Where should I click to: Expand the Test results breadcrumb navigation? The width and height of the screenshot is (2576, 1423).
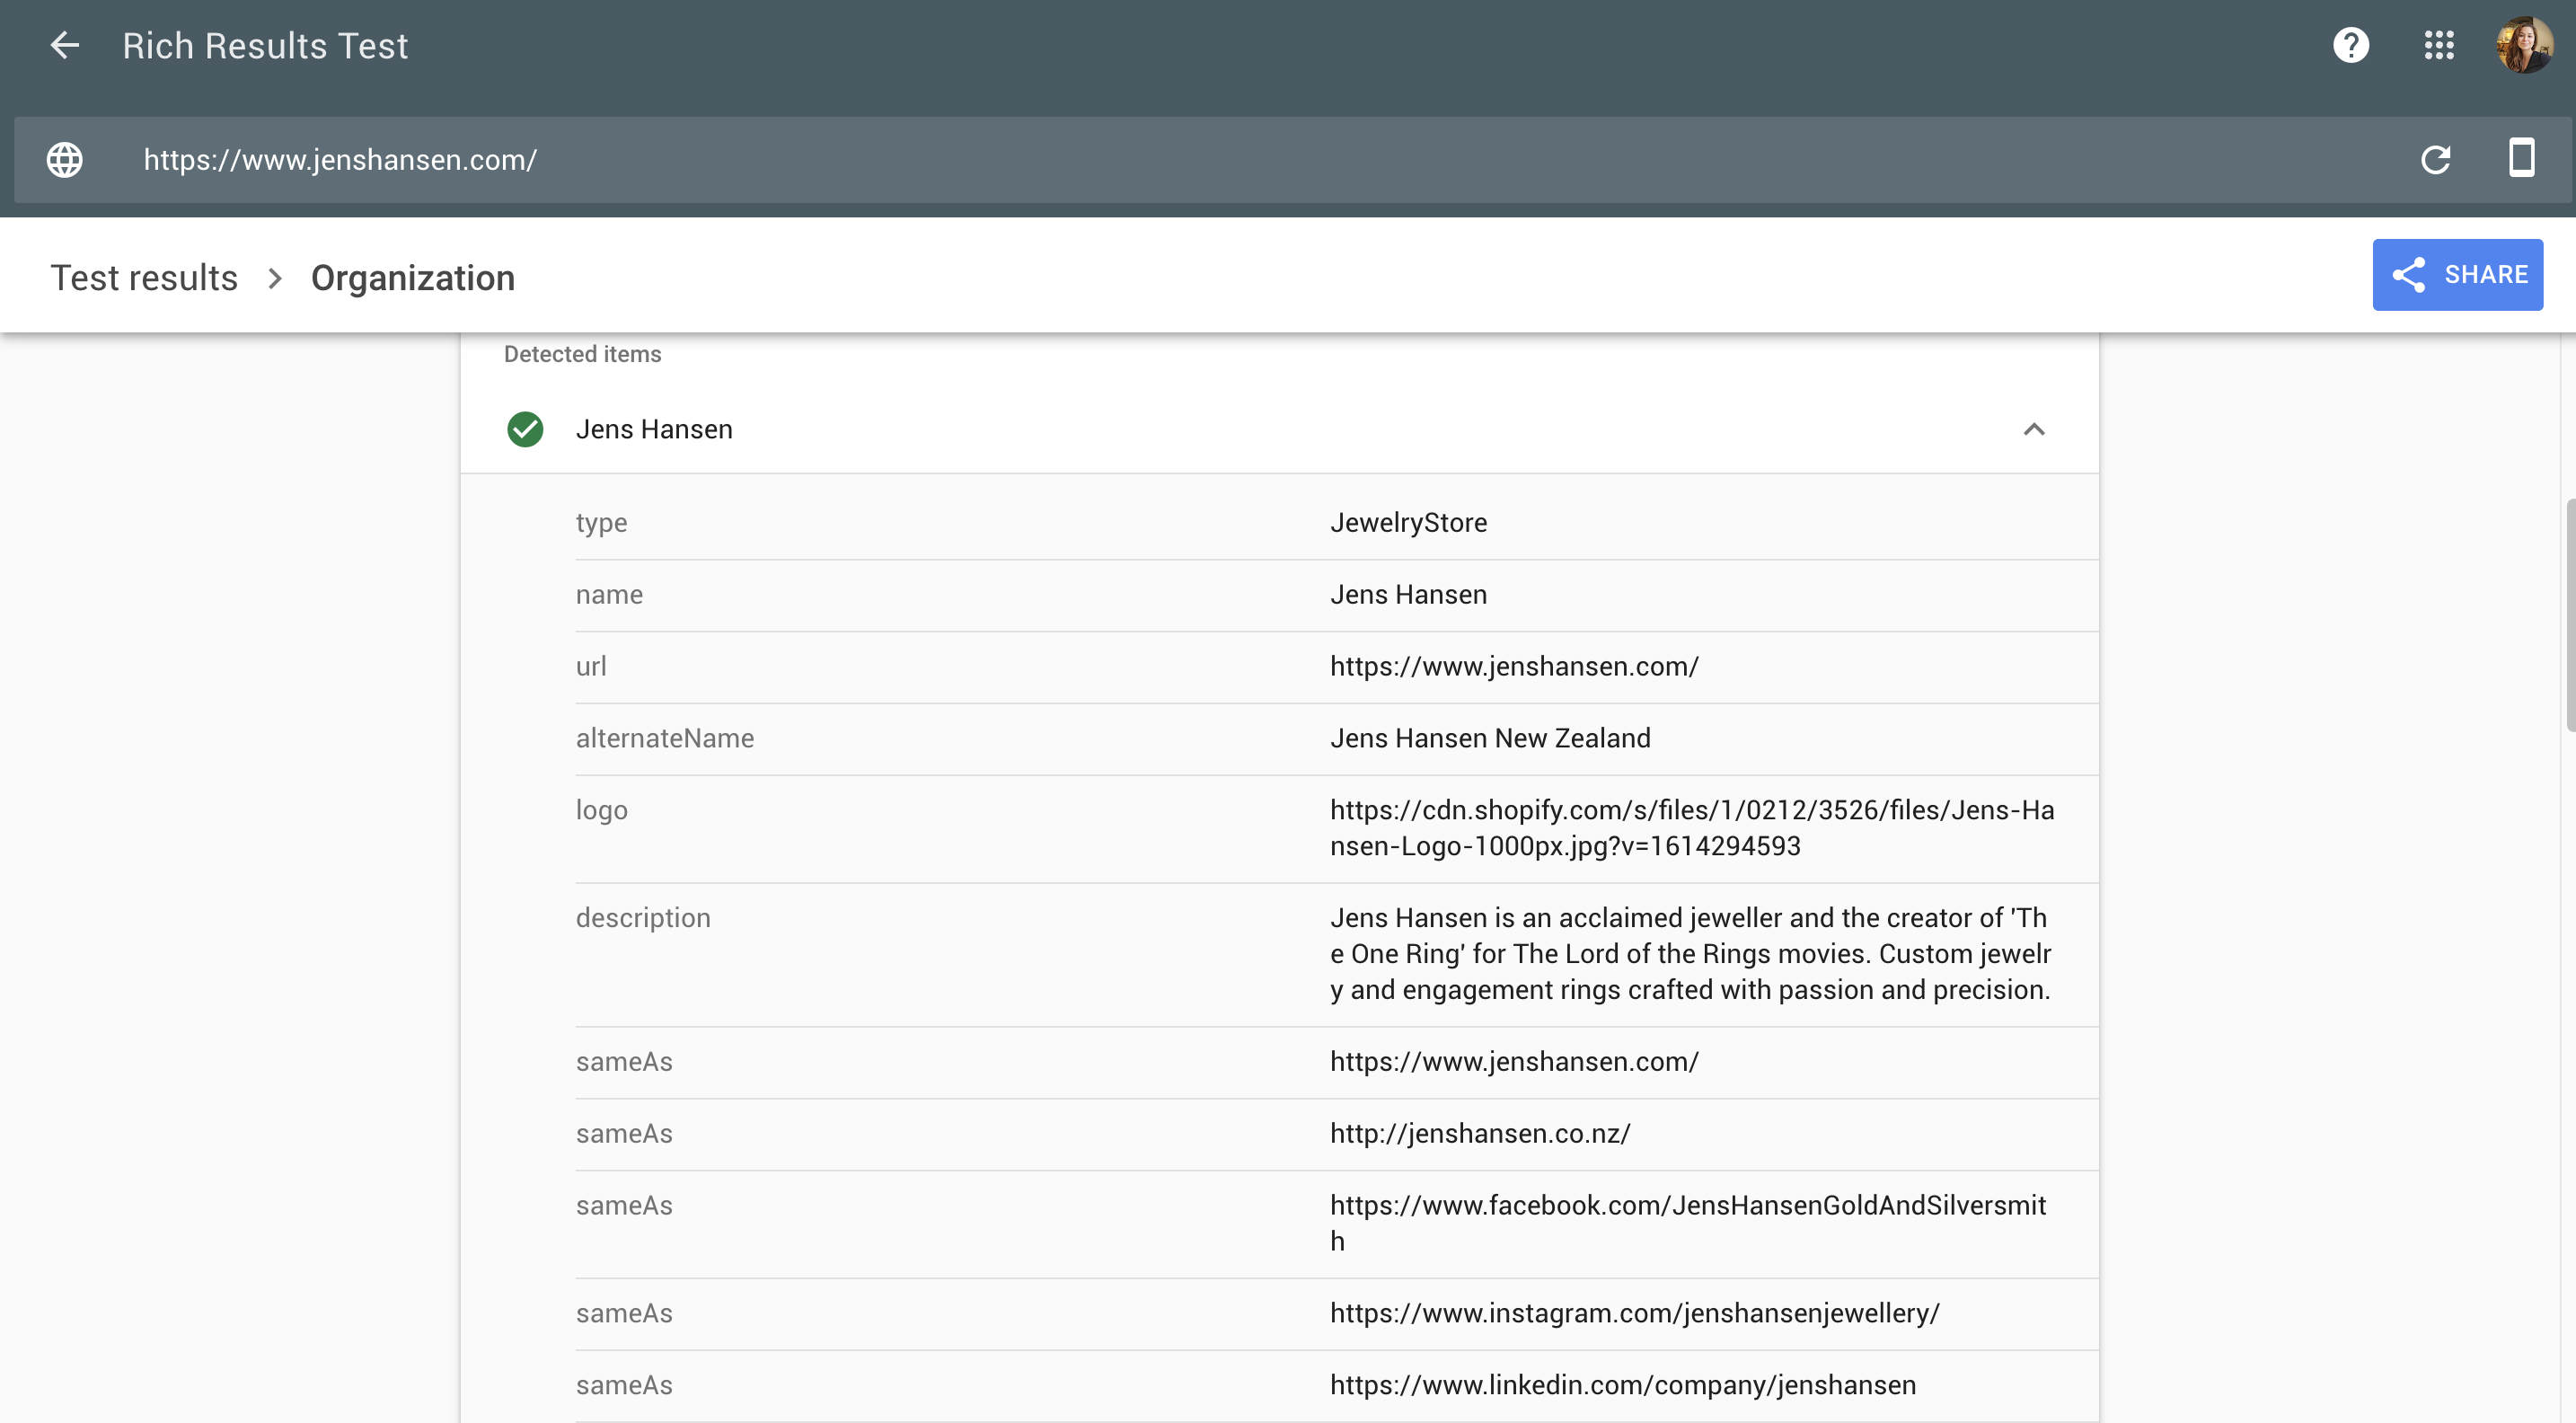coord(145,277)
